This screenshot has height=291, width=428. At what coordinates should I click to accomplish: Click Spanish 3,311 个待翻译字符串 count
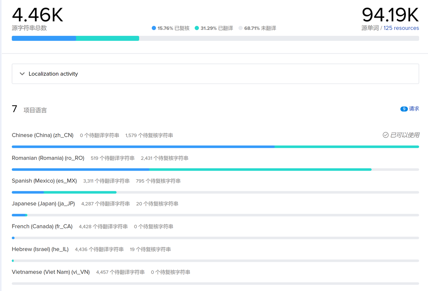coord(106,181)
